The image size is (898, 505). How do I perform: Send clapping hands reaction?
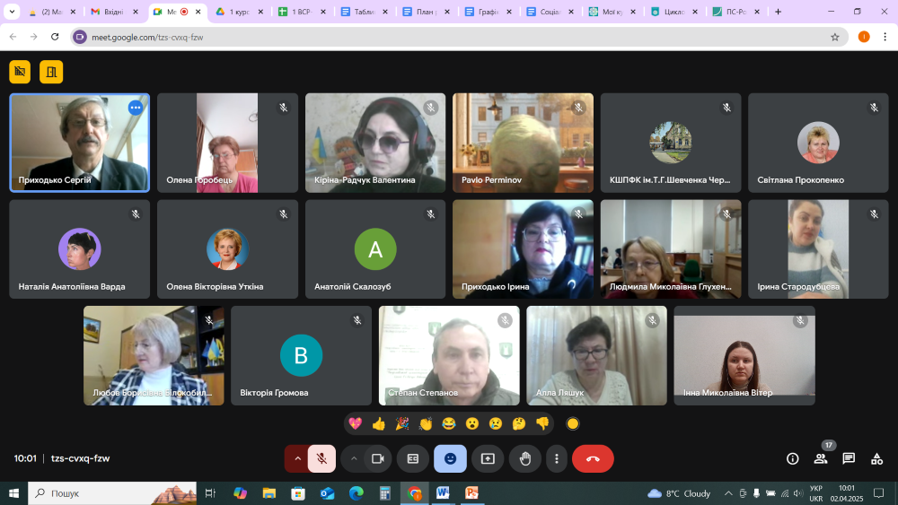click(426, 423)
